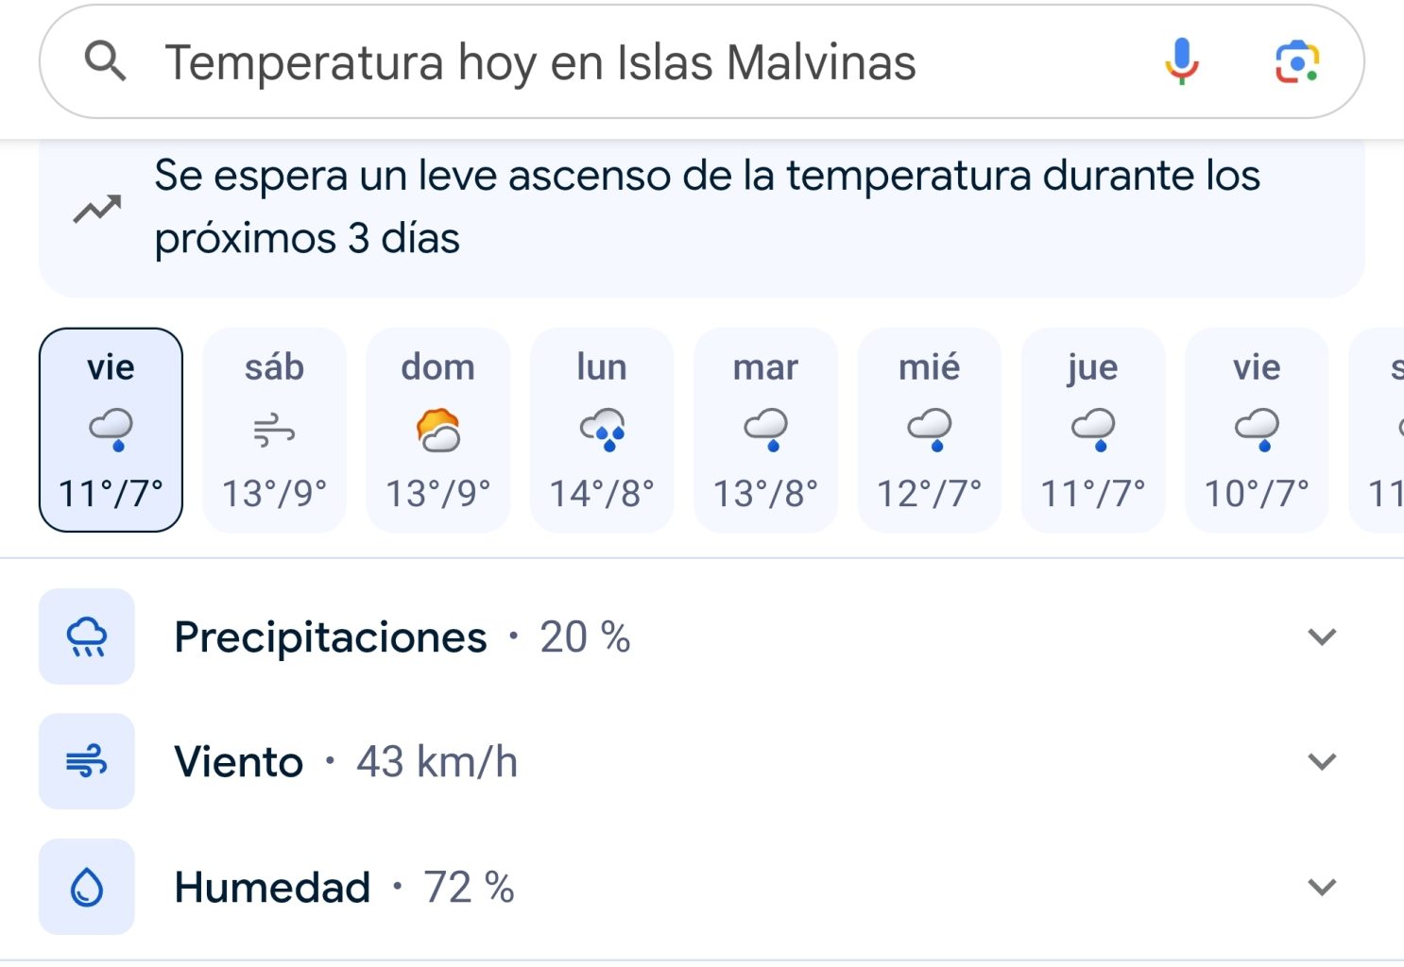1404x967 pixels.
Task: Select the jue forecast day
Action: pos(1093,430)
